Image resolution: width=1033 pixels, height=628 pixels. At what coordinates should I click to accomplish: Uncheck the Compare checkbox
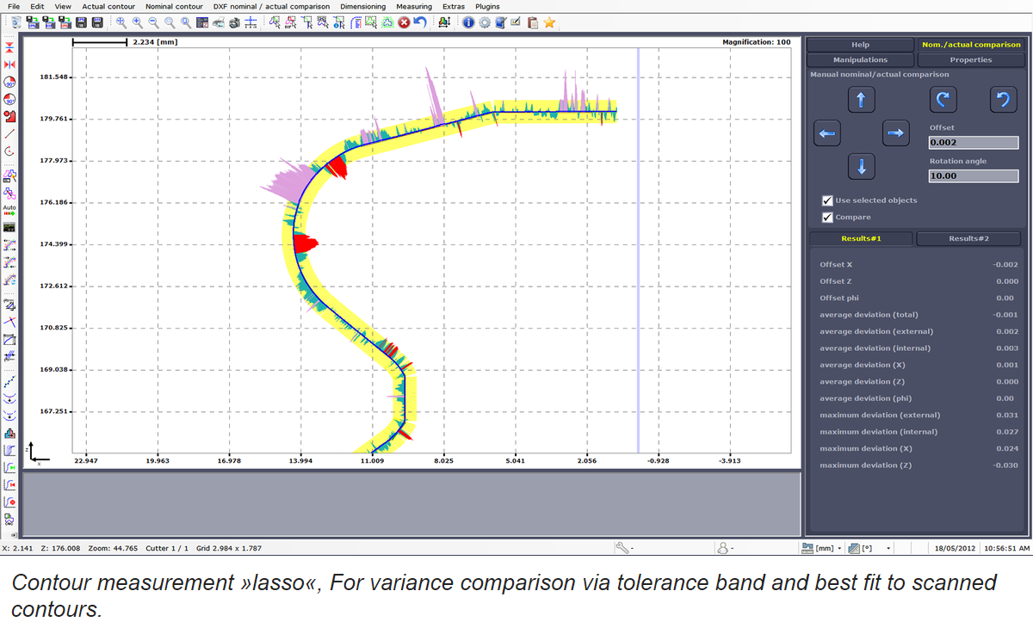coord(827,217)
